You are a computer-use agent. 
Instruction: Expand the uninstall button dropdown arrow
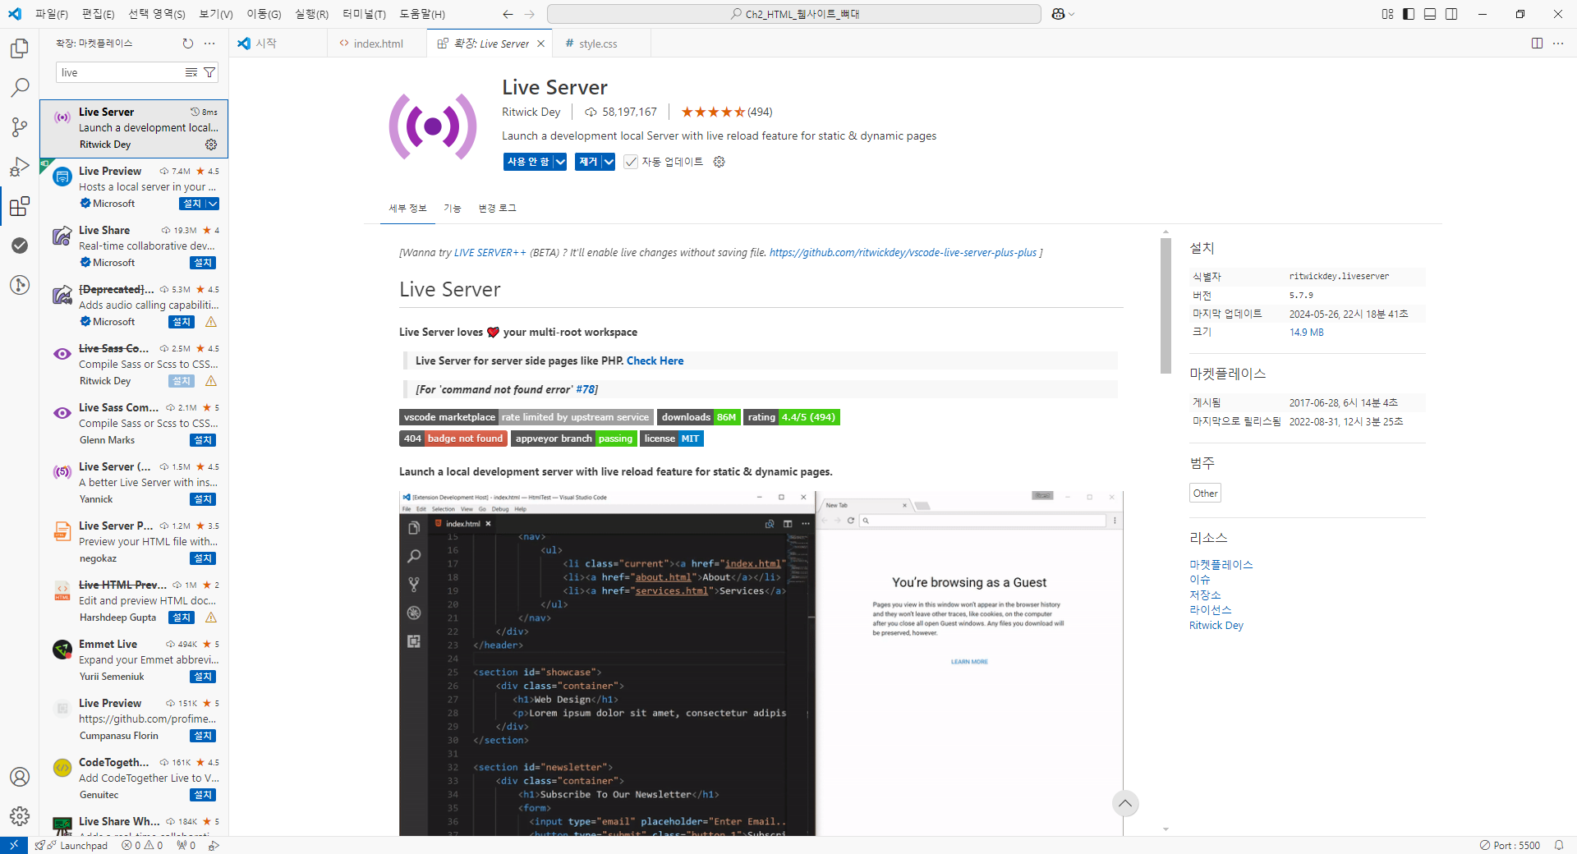609,162
